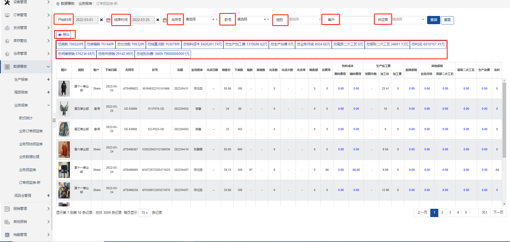Click the 报销管理 sidebar icon
Viewport: 510px width, 242px height.
tap(7, 209)
